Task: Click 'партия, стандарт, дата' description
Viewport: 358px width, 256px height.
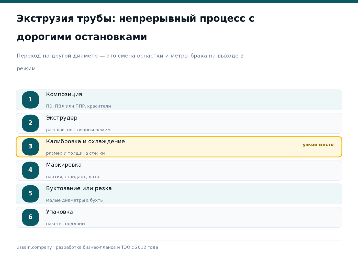Action: click(73, 177)
